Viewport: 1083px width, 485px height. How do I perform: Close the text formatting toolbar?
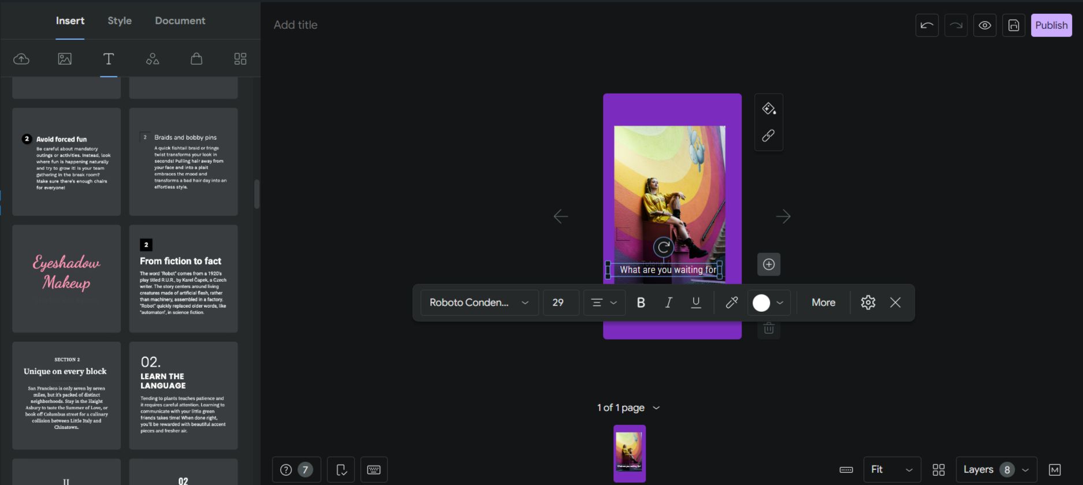click(x=895, y=303)
